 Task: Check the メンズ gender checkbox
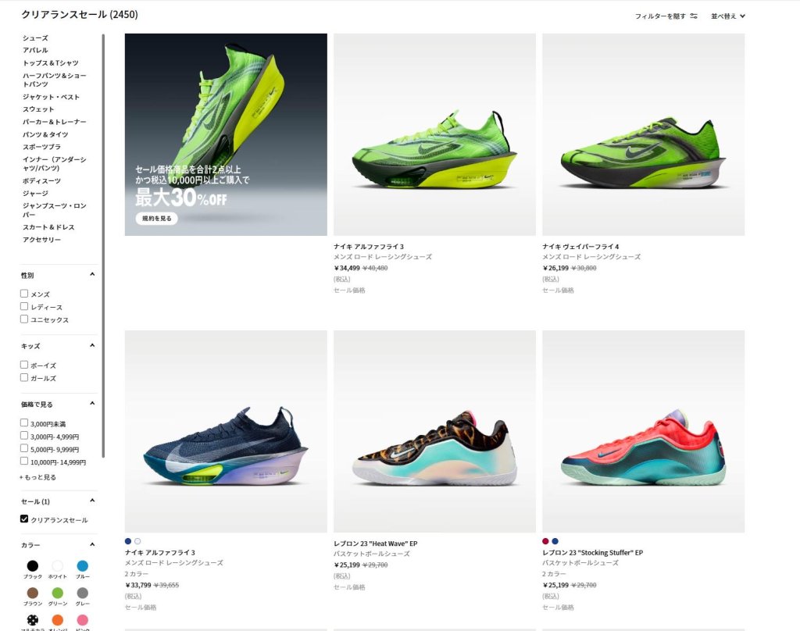(x=24, y=294)
